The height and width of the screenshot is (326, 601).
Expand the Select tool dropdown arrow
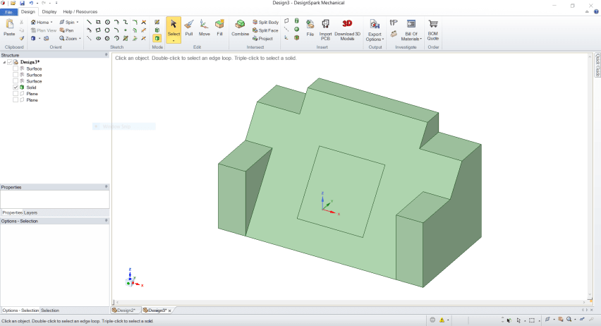pos(174,40)
